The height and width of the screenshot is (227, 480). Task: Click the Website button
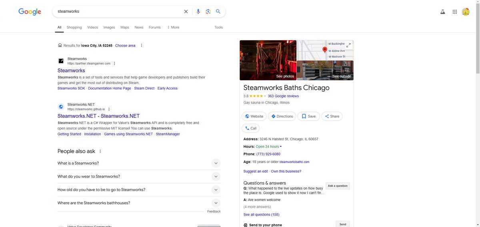[x=254, y=116]
